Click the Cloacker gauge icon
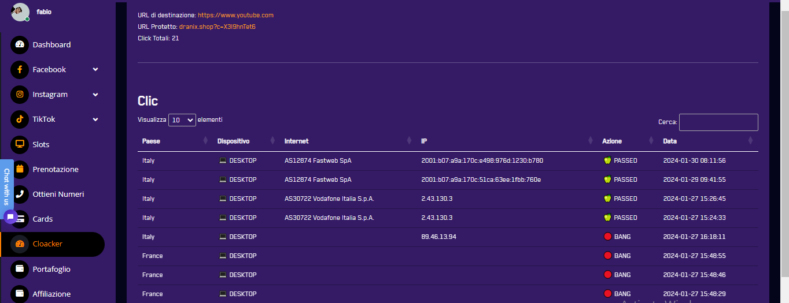This screenshot has height=303, width=789. (x=20, y=244)
